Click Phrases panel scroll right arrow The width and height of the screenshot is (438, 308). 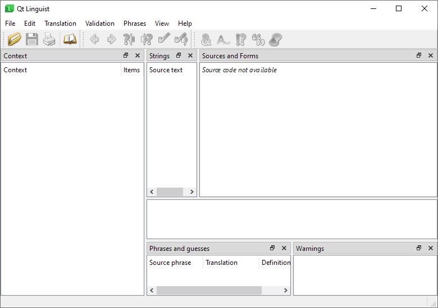(285, 290)
